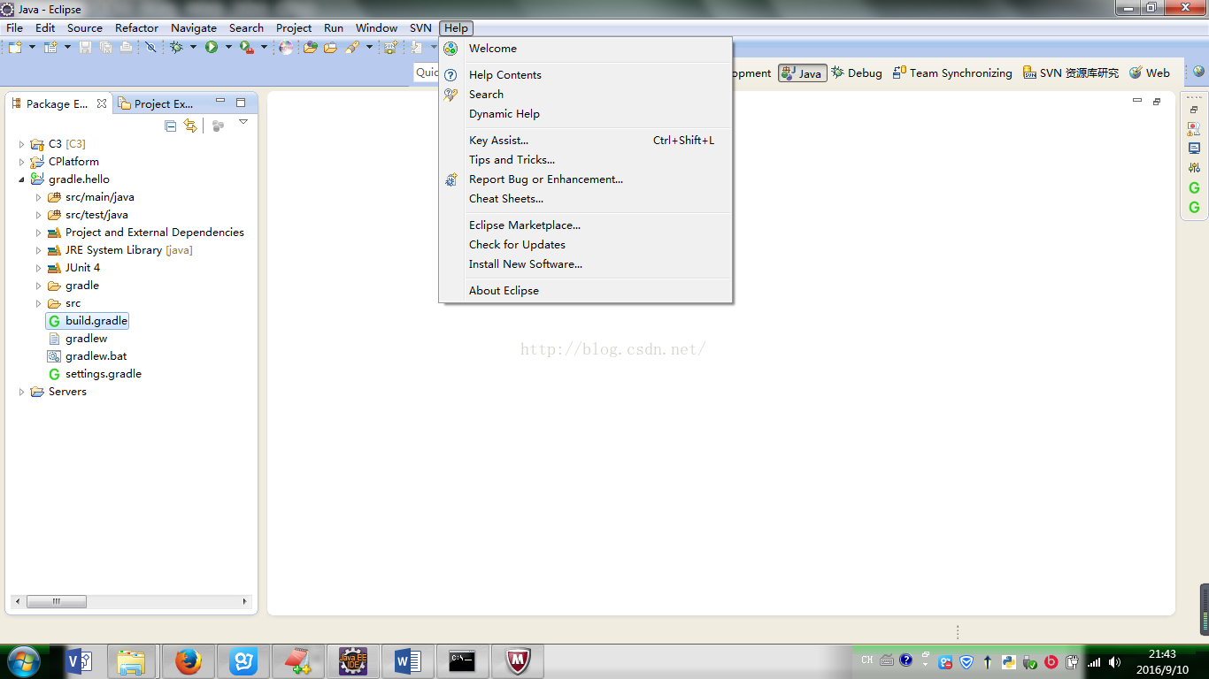Click the Print toolbar icon
1209x679 pixels.
tap(126, 48)
